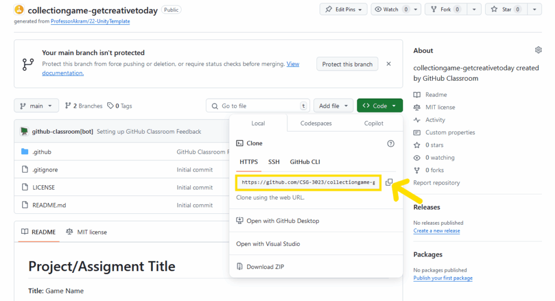Click the github-classroom bot avatar
Image resolution: width=555 pixels, height=301 pixels.
pyautogui.click(x=24, y=132)
